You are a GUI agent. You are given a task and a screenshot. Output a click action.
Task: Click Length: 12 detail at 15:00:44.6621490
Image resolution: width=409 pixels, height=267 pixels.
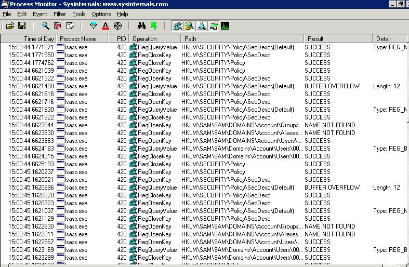(386, 86)
